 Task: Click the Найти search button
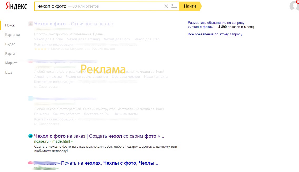pyautogui.click(x=190, y=6)
